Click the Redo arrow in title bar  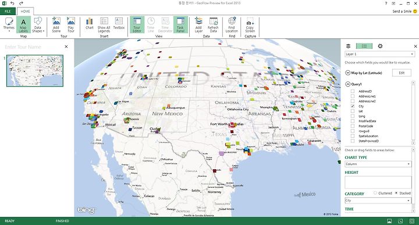(x=21, y=3)
